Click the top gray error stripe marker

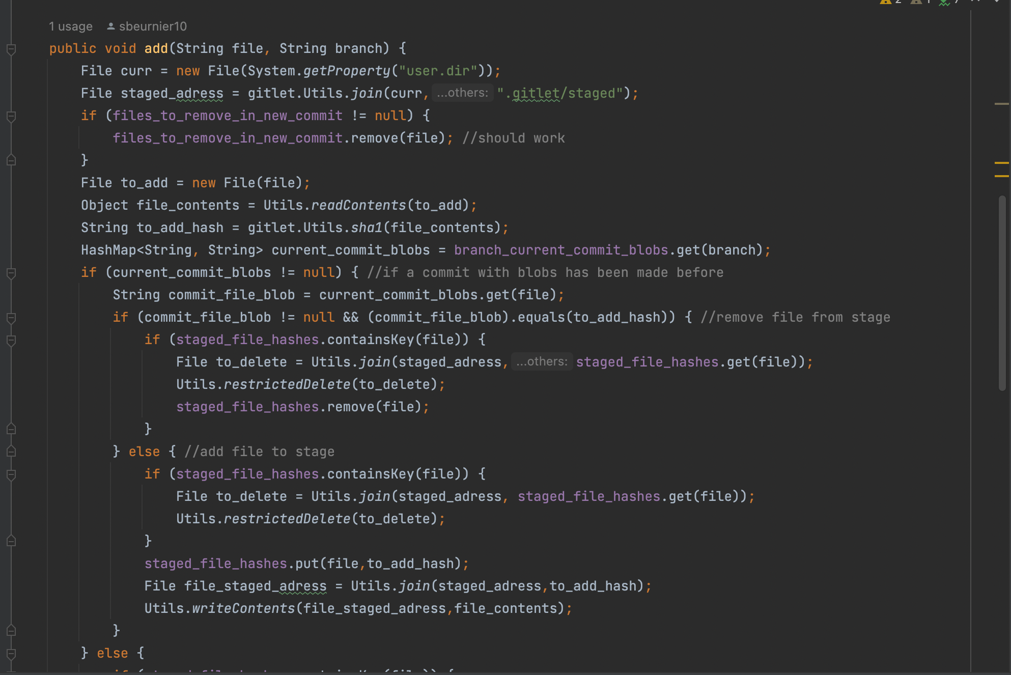(1001, 104)
